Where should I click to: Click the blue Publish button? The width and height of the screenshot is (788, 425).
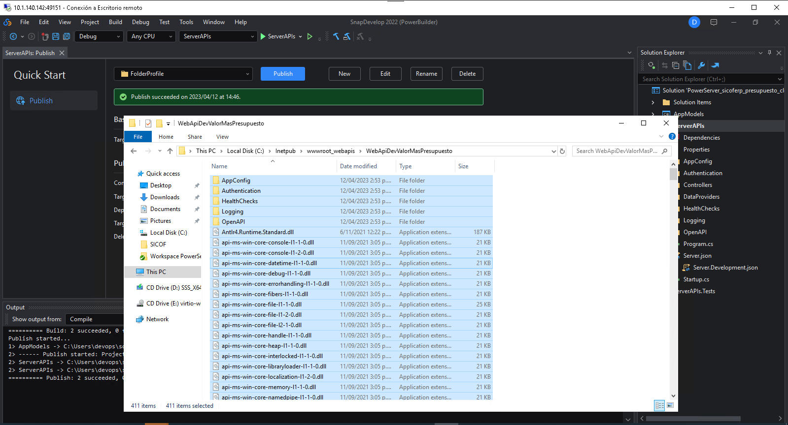pos(283,74)
